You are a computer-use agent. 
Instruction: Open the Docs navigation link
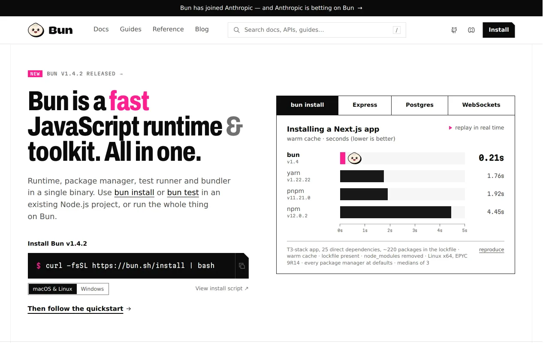tap(101, 29)
